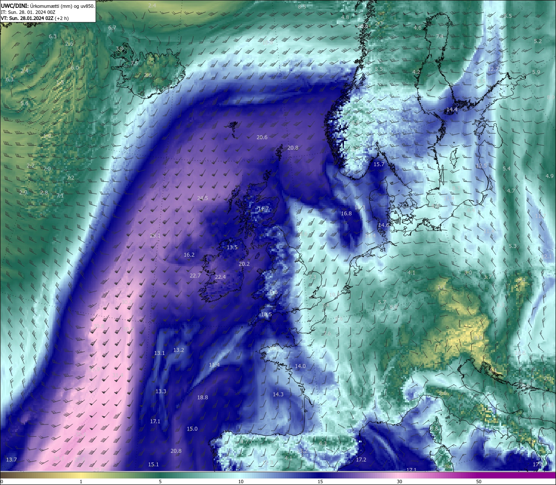Select the IT initial time line 00Z
Image resolution: width=556 pixels, height=485 pixels.
click(x=28, y=12)
